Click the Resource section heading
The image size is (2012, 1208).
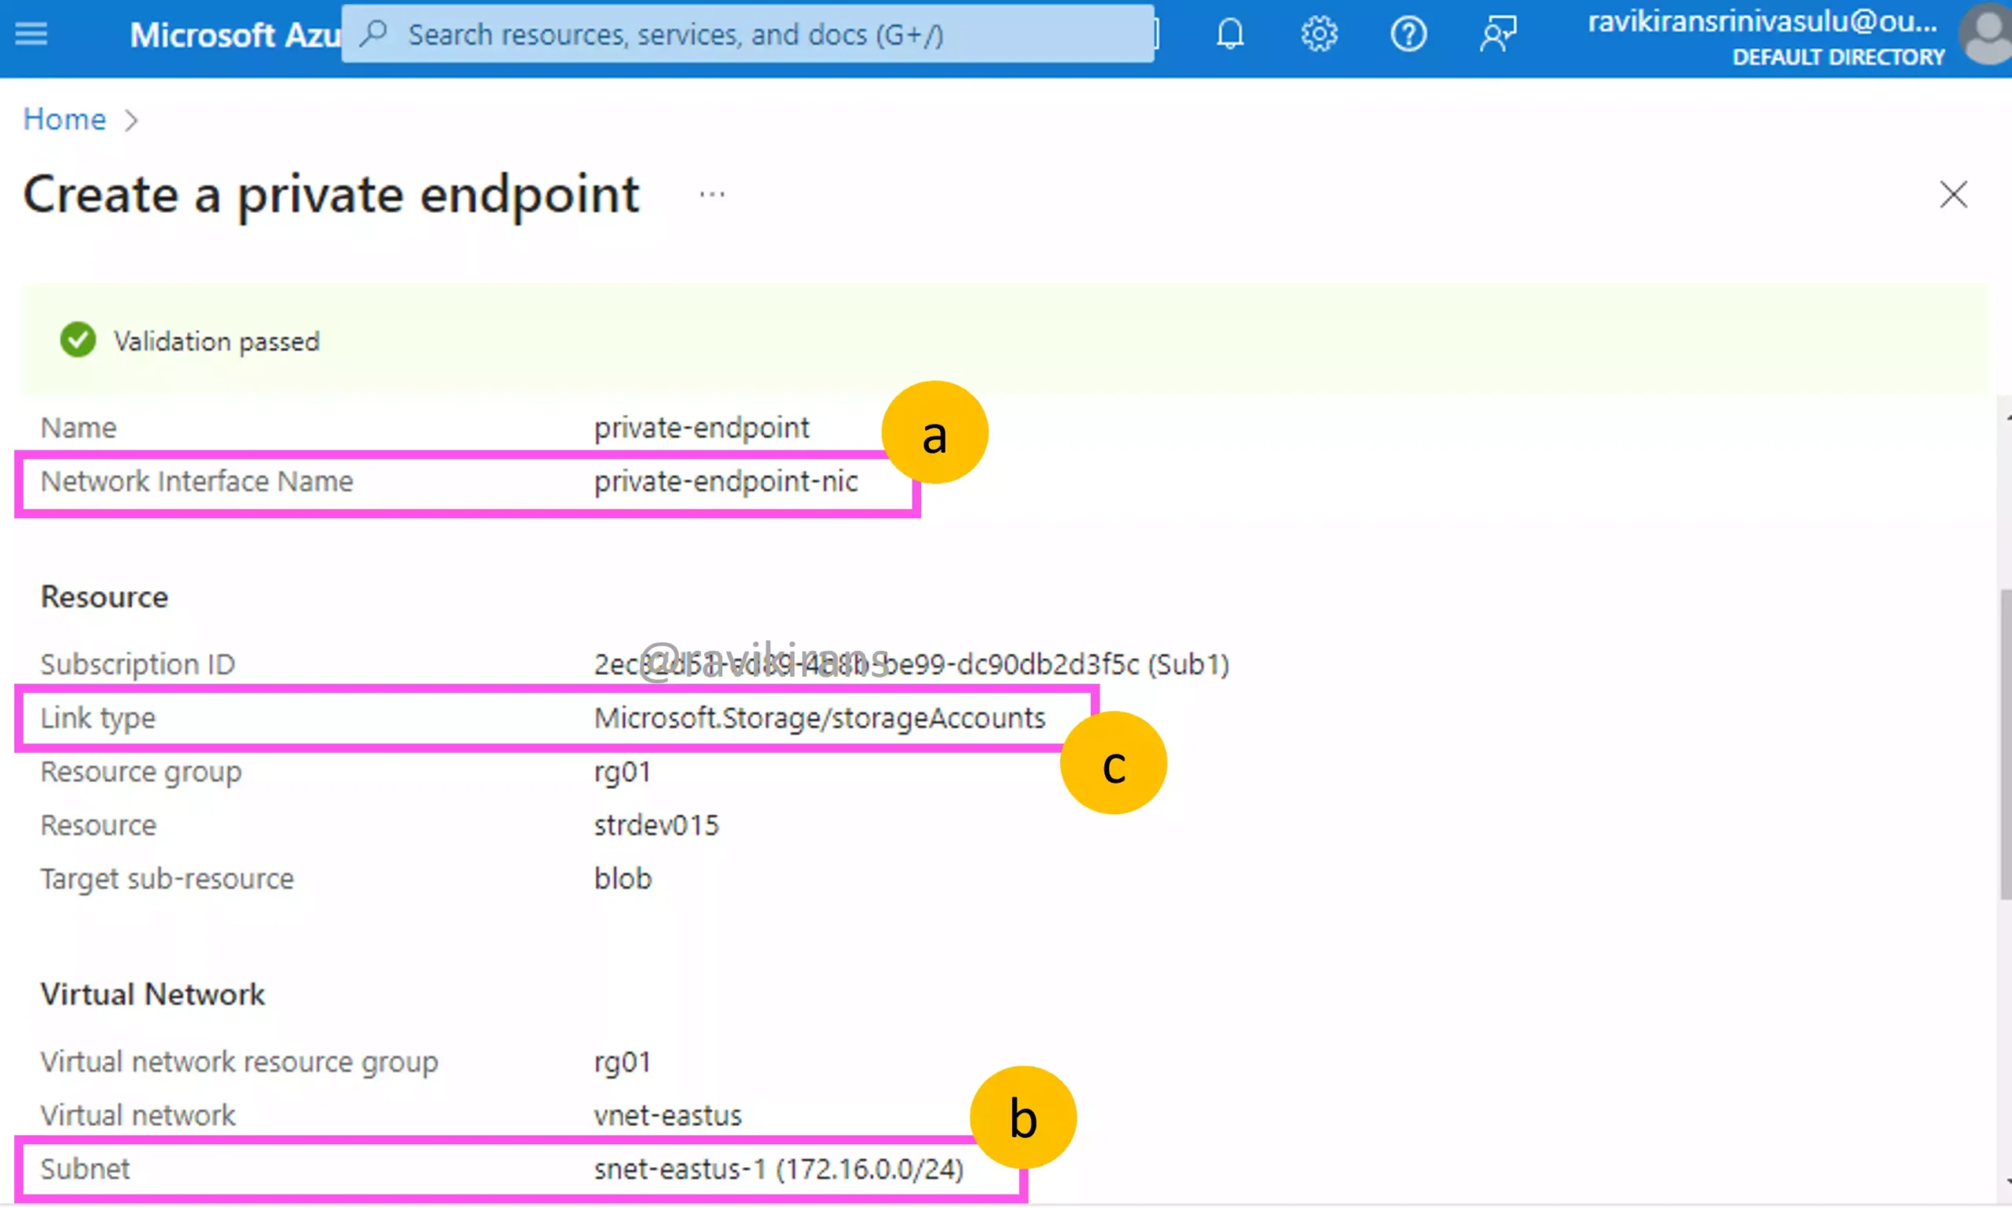coord(105,597)
